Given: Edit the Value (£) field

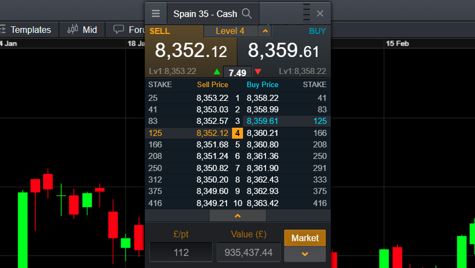Looking at the screenshot, I should pyautogui.click(x=248, y=252).
